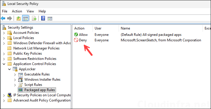Image resolution: width=211 pixels, height=109 pixels.
Task: Toggle Show/Hide Action Pane toolbar icon
Action: tap(50, 19)
